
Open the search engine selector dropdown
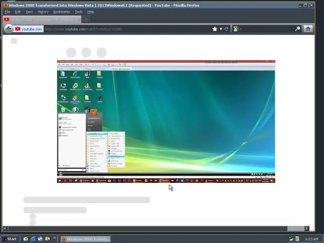click(241, 29)
